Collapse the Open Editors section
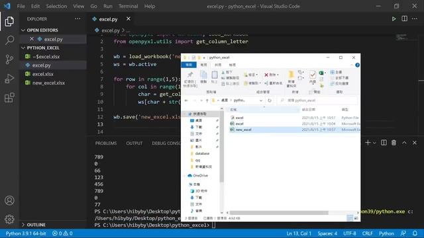Image resolution: width=424 pixels, height=238 pixels. point(23,30)
